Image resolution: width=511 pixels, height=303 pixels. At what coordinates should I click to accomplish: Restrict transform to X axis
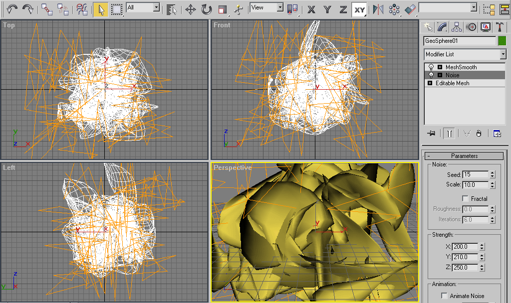click(x=311, y=10)
